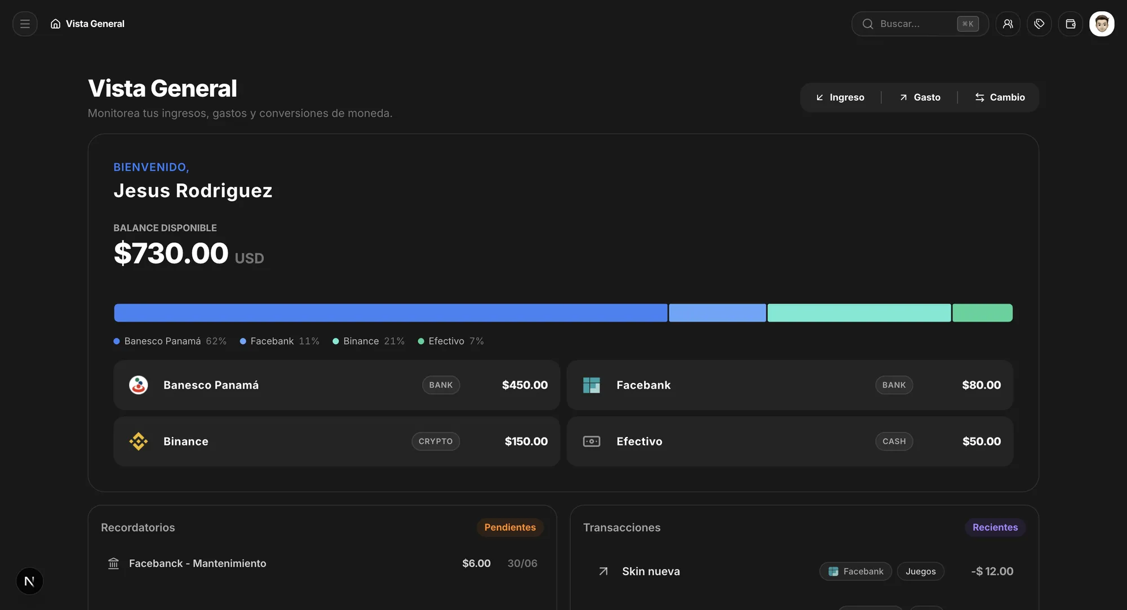
Task: Click the ⌘K shortcut badge
Action: tap(968, 24)
